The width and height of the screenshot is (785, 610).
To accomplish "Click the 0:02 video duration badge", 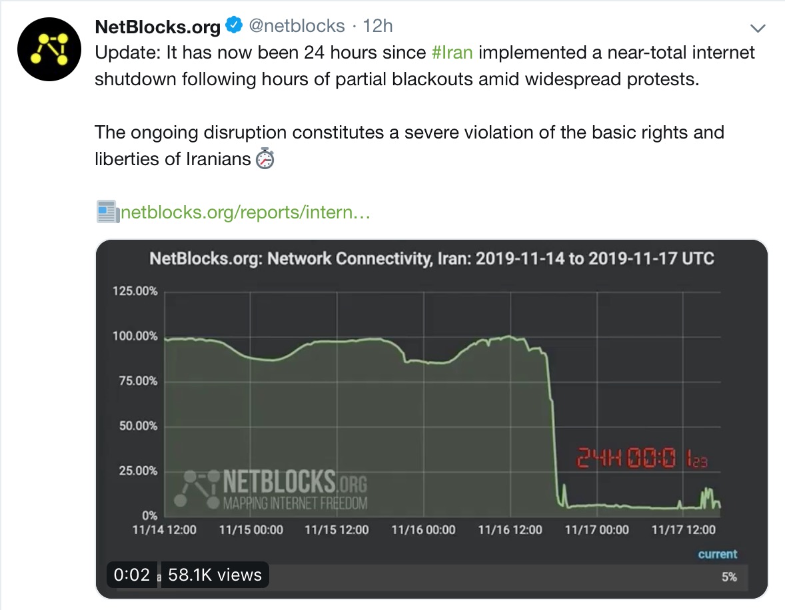I will coord(132,575).
